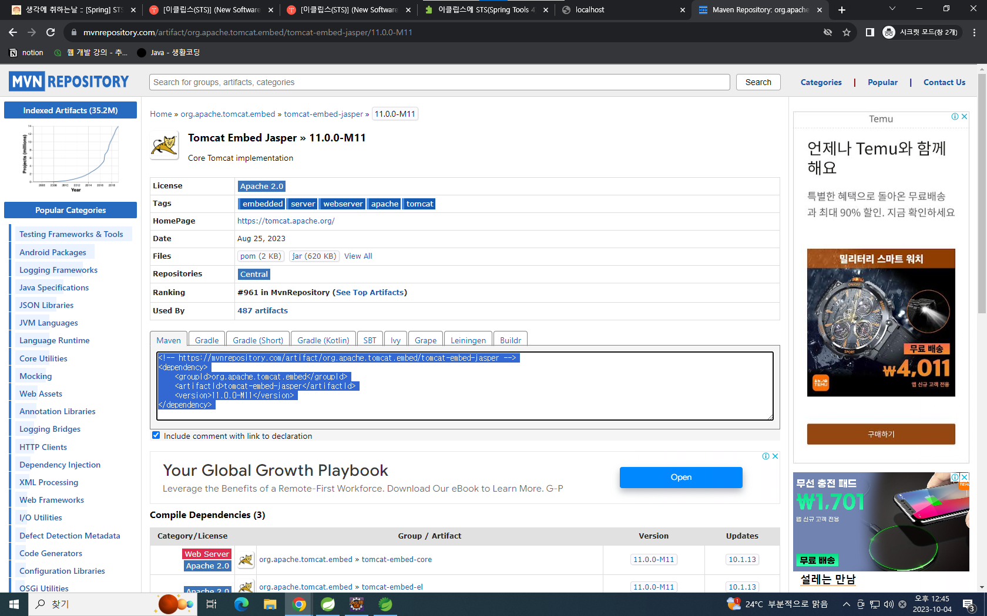Click the webserver tag
The width and height of the screenshot is (987, 616).
click(343, 204)
